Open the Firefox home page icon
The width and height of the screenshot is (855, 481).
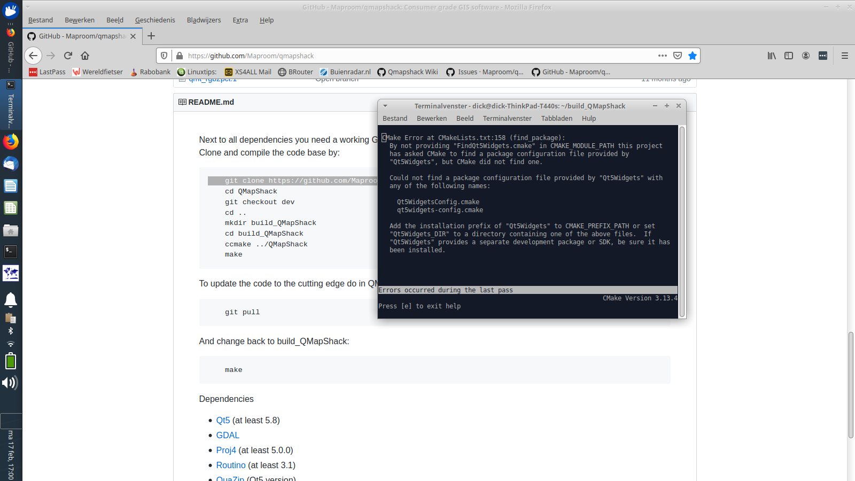tap(85, 56)
